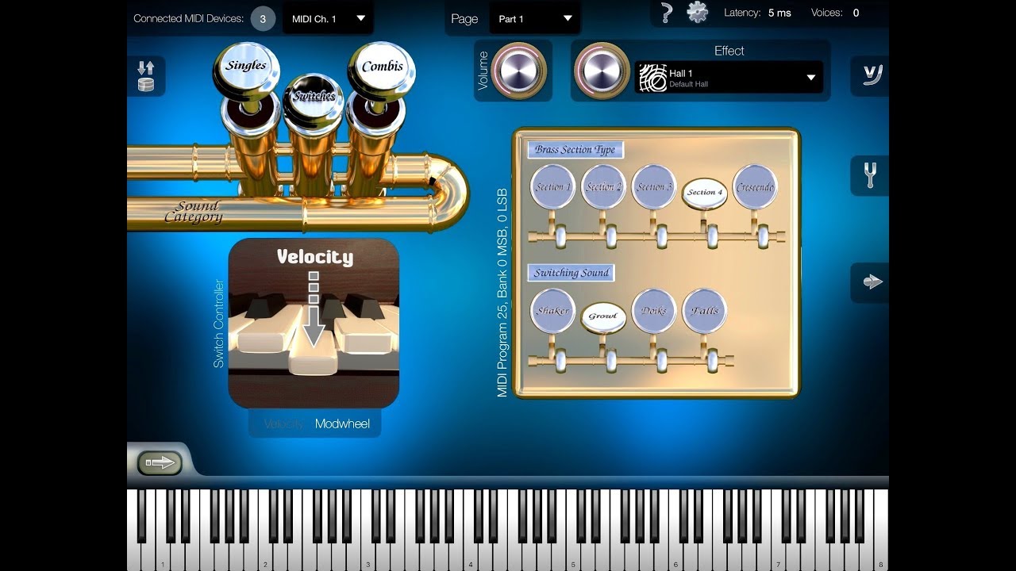
Task: Open the MIDI Ch. 1 dropdown
Action: point(328,18)
